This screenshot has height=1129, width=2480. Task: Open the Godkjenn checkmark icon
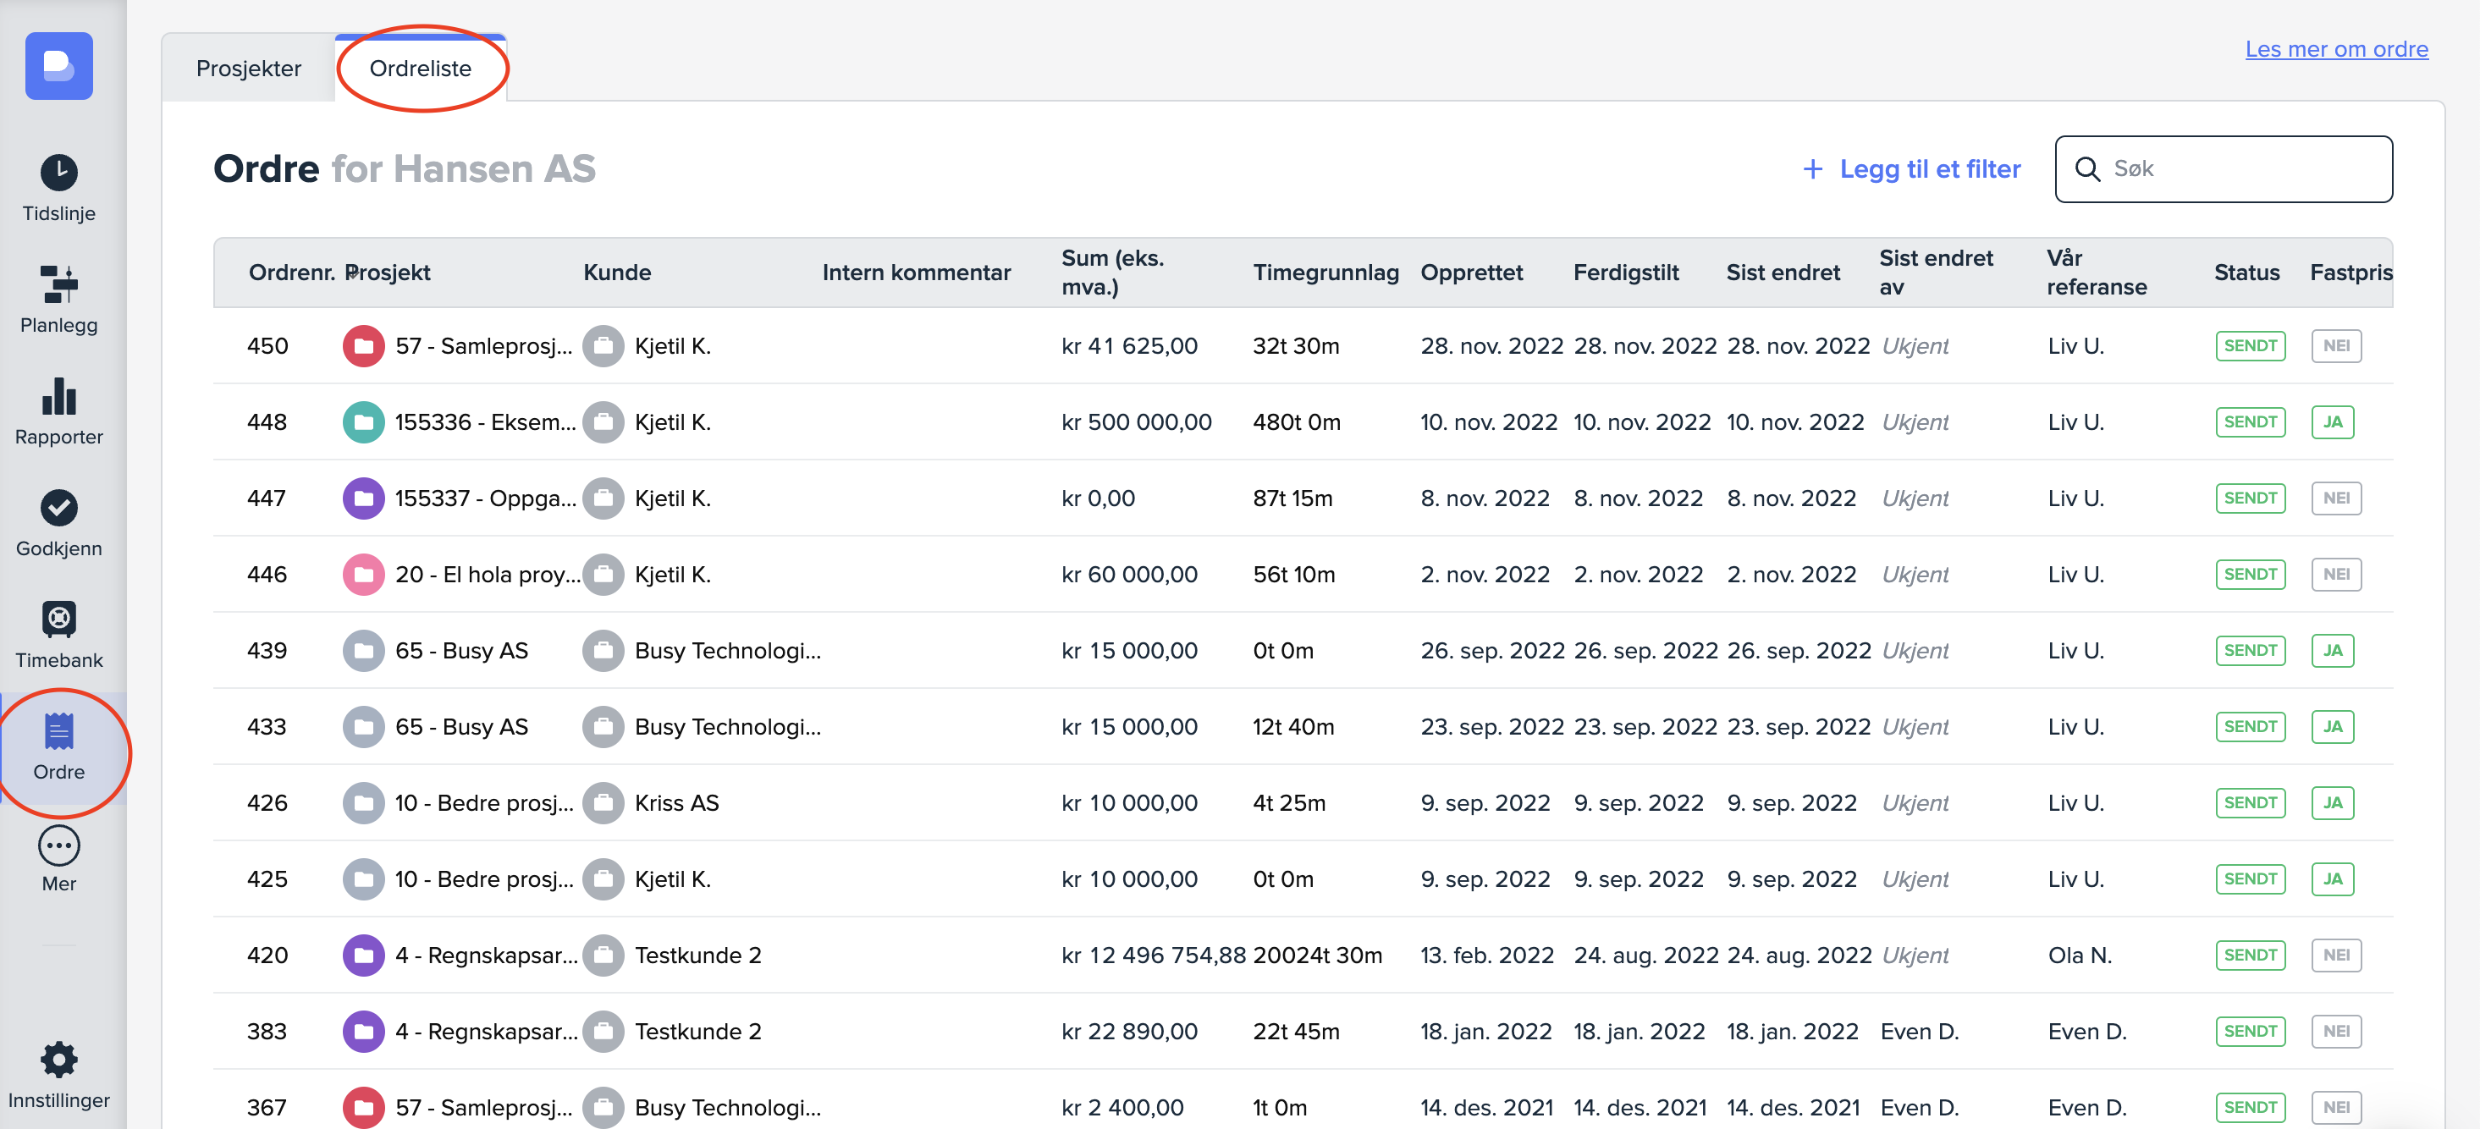[x=58, y=508]
